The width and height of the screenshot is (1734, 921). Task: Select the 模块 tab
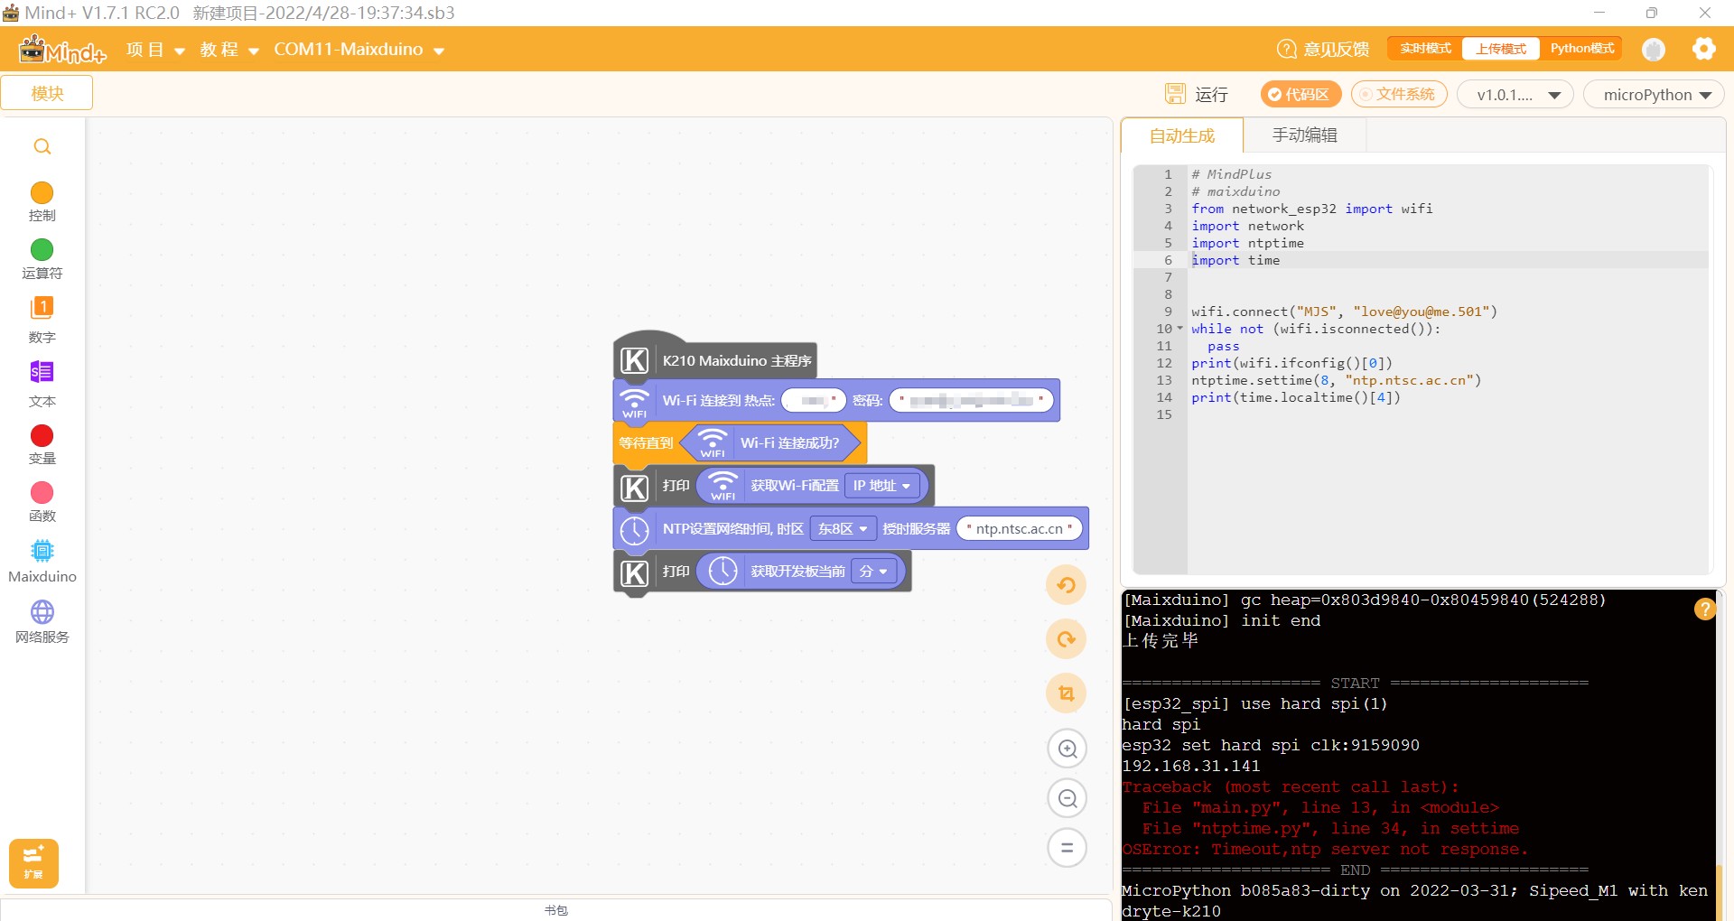coord(47,93)
